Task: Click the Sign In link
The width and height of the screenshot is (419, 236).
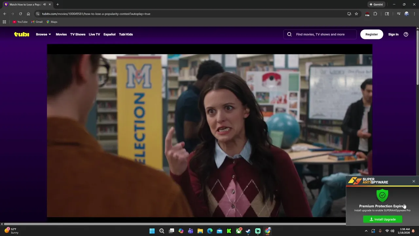Action: tap(393, 34)
